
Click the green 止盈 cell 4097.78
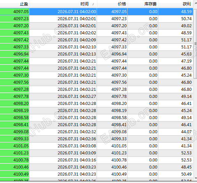tap(14, 97)
